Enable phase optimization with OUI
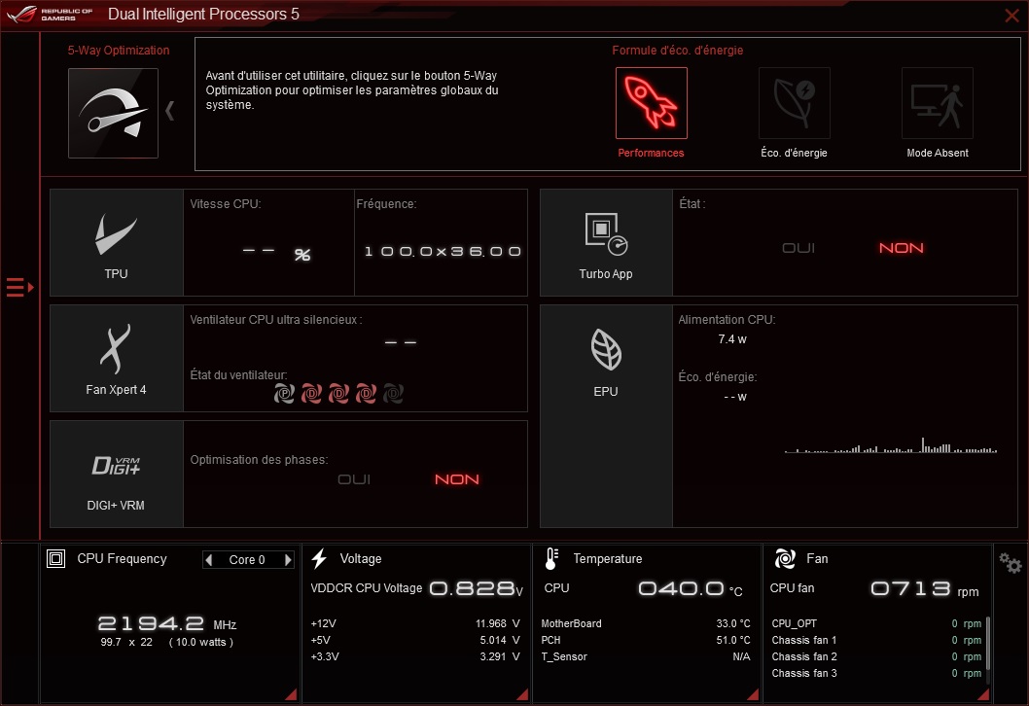This screenshot has width=1029, height=706. pos(354,479)
